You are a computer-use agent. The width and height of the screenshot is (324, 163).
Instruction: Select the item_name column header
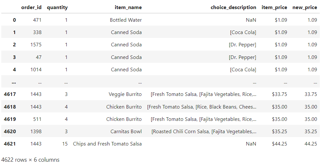pyautogui.click(x=128, y=7)
